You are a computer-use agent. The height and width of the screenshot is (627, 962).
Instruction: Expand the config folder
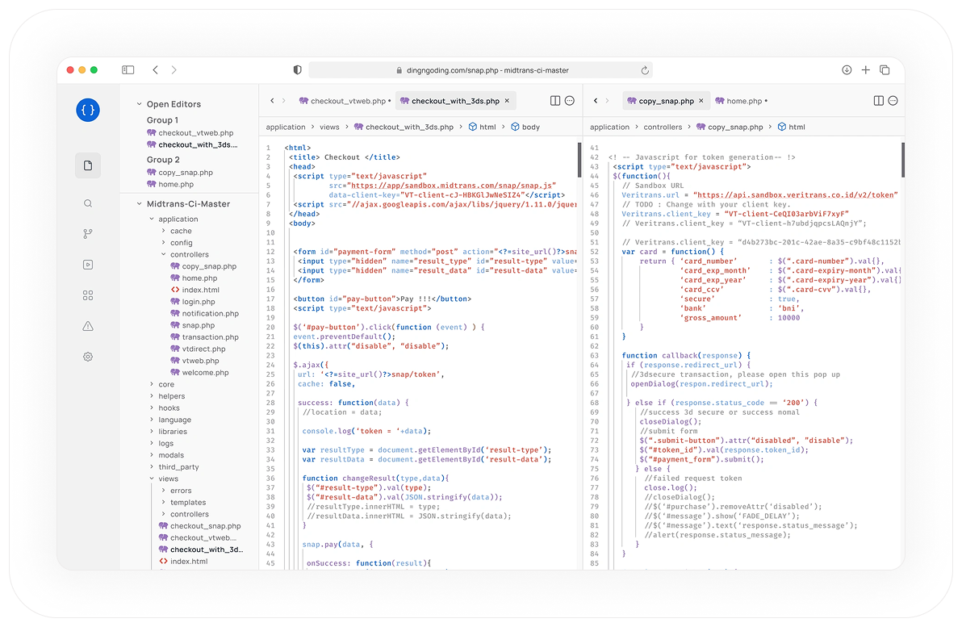(x=163, y=243)
